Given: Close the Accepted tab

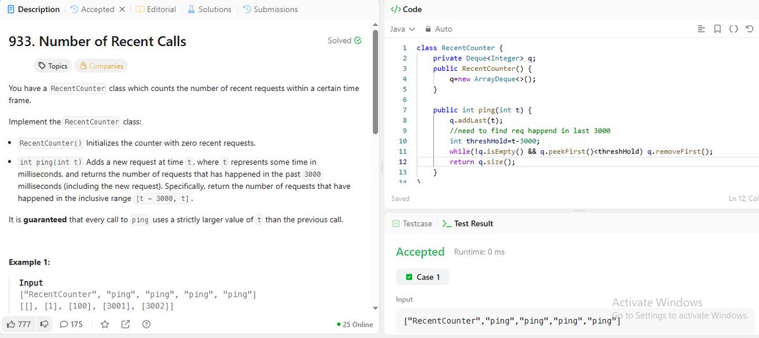Looking at the screenshot, I should pos(122,9).
